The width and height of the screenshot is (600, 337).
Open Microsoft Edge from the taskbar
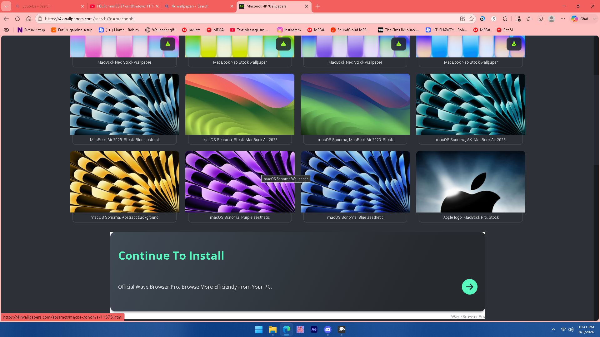287,330
